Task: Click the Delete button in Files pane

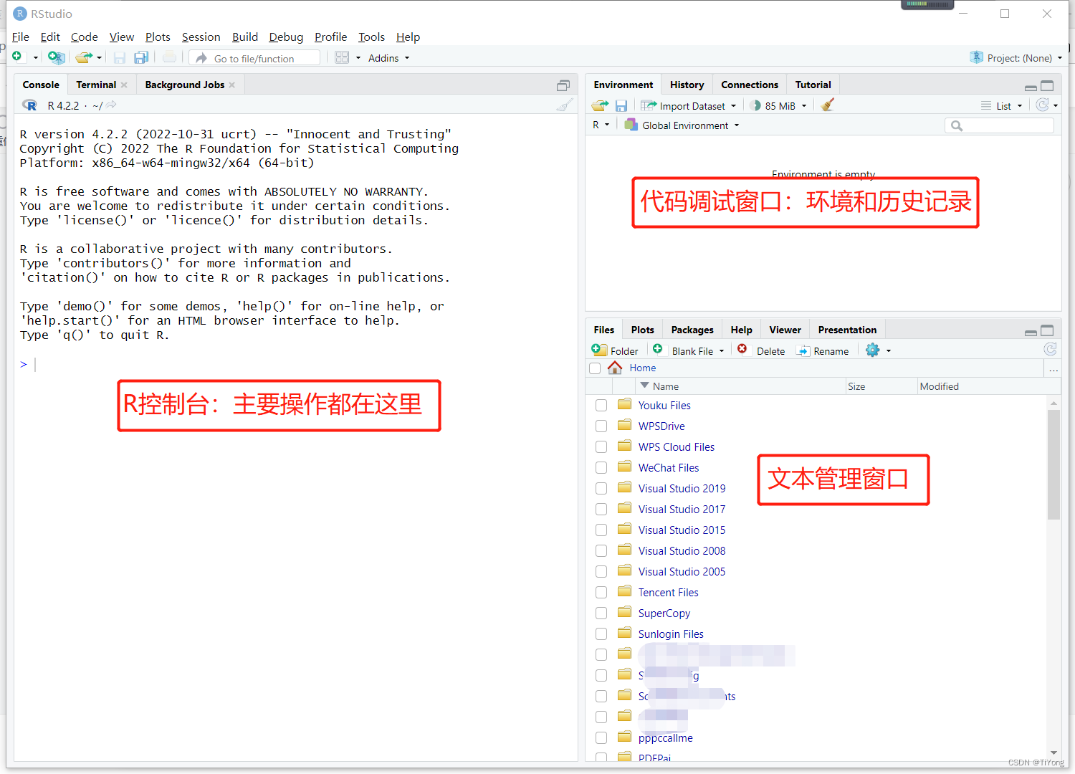Action: pos(761,350)
